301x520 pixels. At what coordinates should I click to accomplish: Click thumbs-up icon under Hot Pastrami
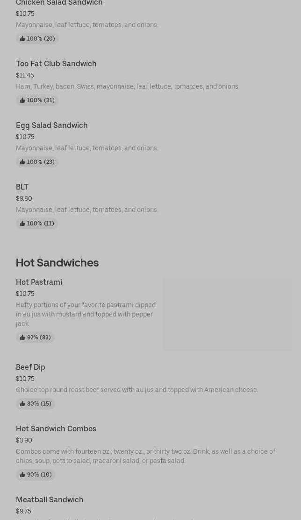(22, 337)
